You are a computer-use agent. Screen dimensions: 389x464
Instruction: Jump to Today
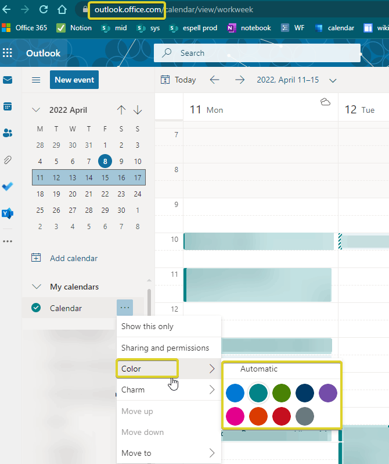(178, 80)
